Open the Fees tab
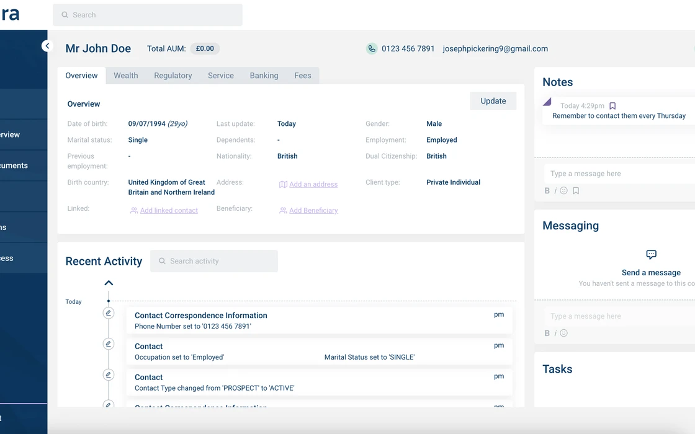 303,76
